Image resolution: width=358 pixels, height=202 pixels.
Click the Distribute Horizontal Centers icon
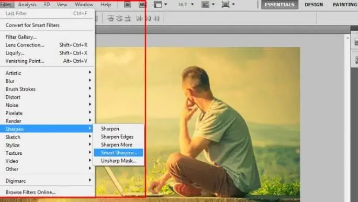coord(148,18)
